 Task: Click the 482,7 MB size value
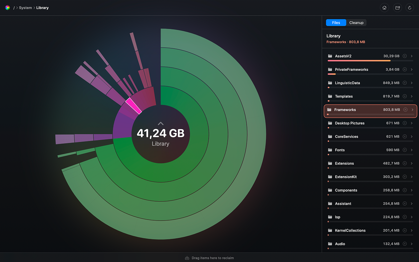[391, 163]
